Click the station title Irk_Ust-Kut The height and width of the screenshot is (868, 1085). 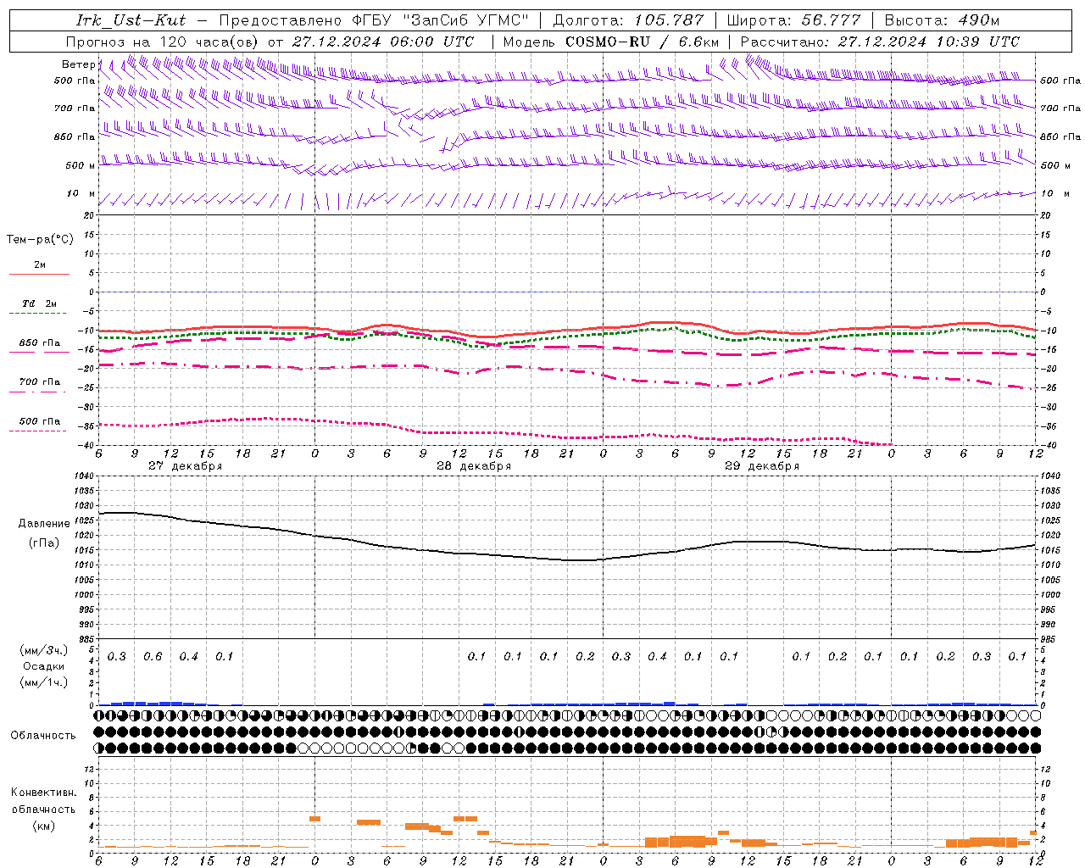131,19
